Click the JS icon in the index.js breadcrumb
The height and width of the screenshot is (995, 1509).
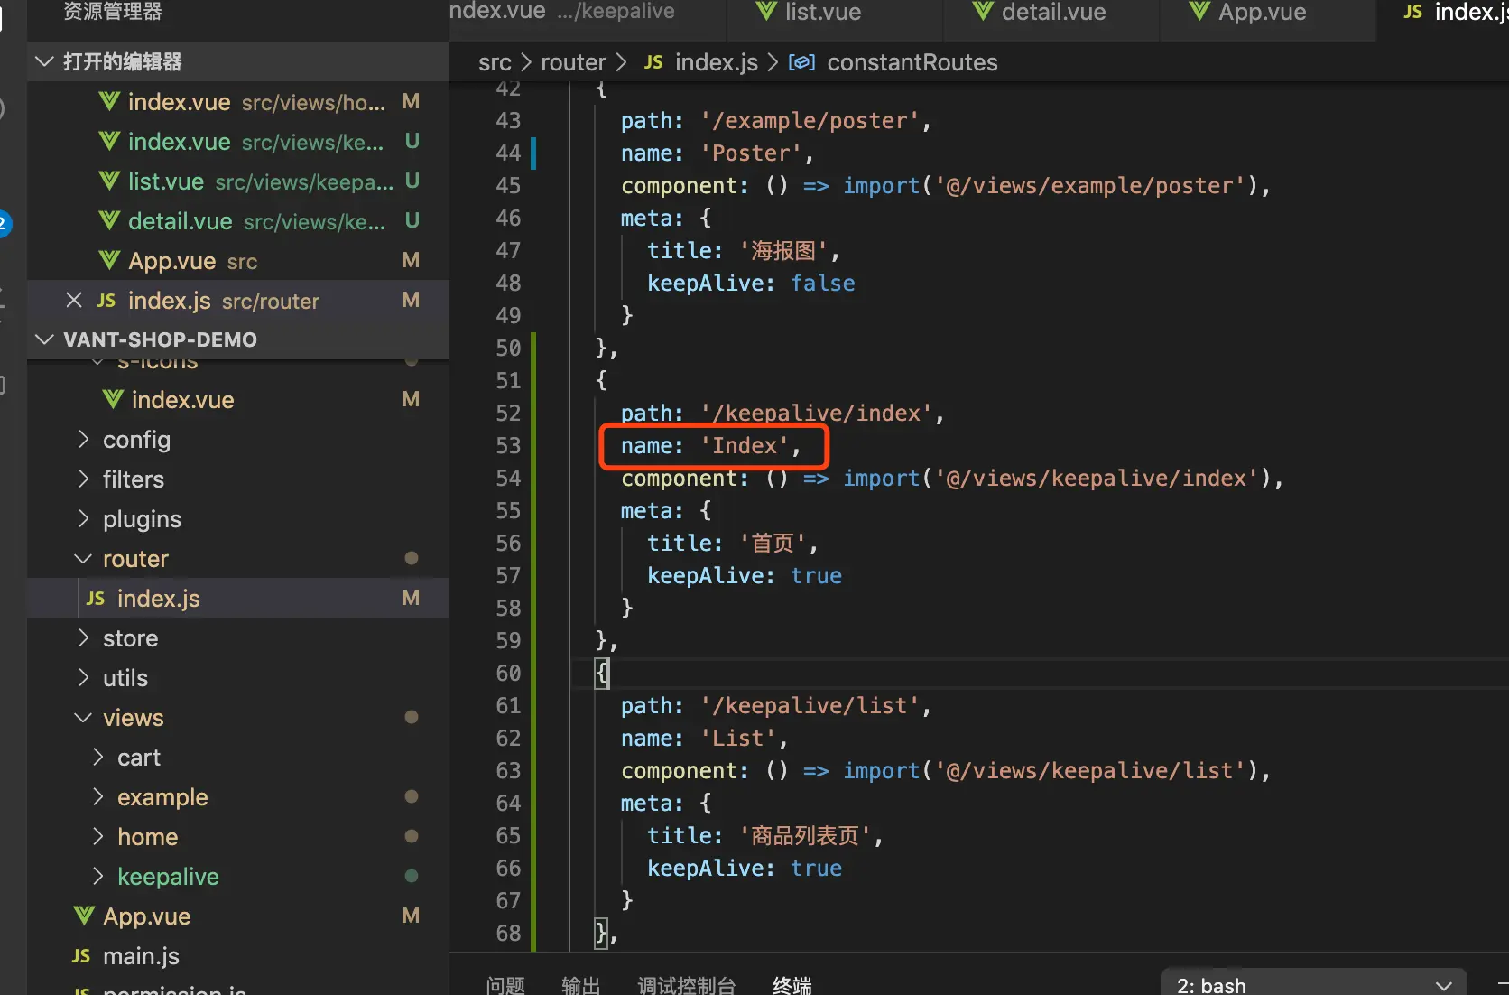(653, 62)
